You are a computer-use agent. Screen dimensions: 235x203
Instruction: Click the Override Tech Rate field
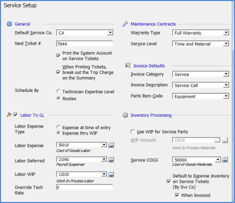tap(85, 188)
